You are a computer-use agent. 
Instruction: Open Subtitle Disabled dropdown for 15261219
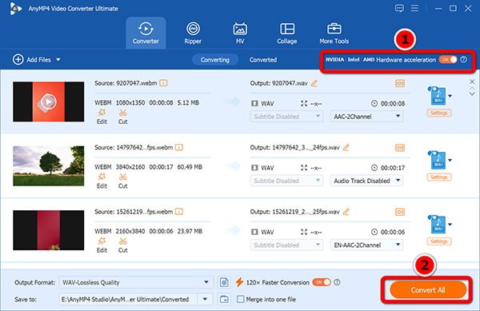pyautogui.click(x=286, y=245)
